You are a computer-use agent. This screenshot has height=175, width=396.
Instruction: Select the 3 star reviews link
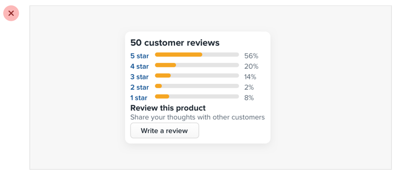pyautogui.click(x=140, y=77)
